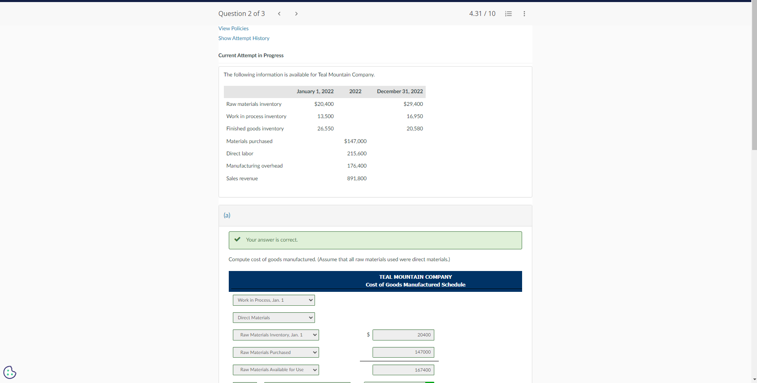Select the $29,400 raw materials ending value
This screenshot has width=757, height=383.
(413, 104)
